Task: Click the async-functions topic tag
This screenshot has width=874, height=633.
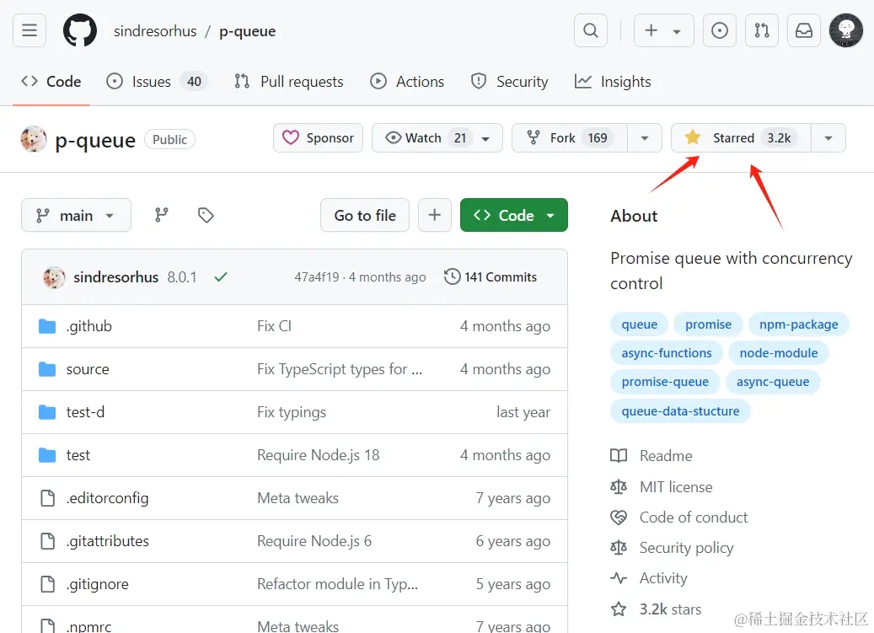Action: [x=667, y=353]
